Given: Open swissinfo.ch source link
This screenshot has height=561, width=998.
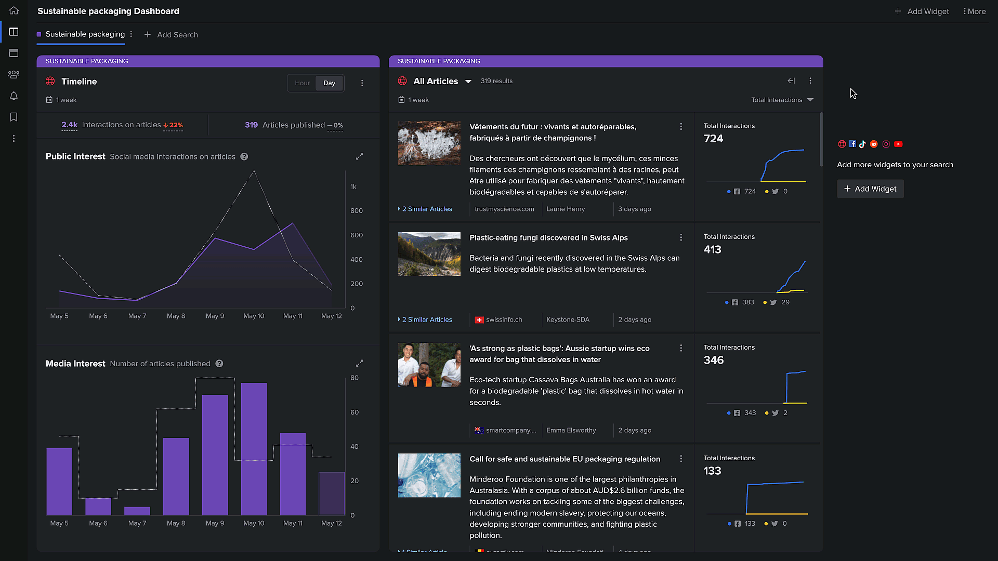Looking at the screenshot, I should tap(498, 319).
